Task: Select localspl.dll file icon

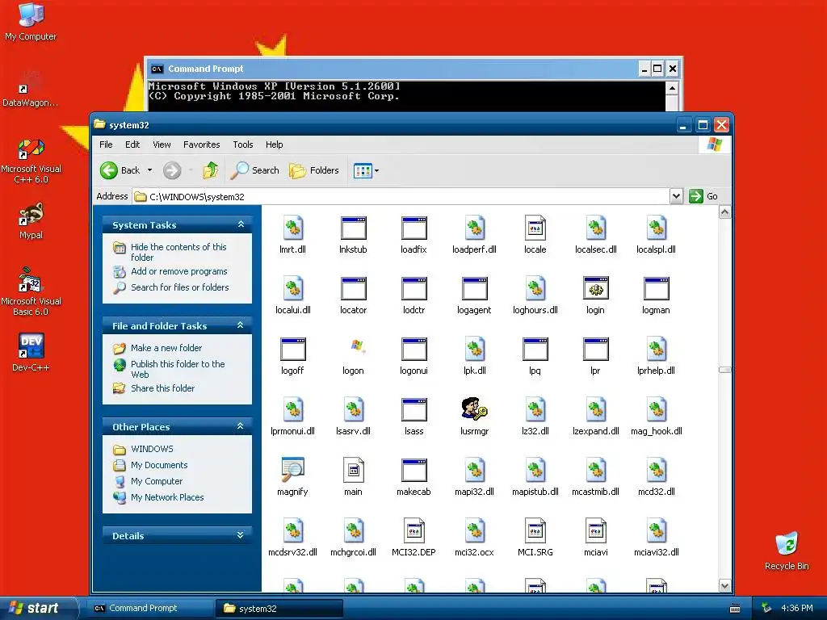Action: coord(657,228)
